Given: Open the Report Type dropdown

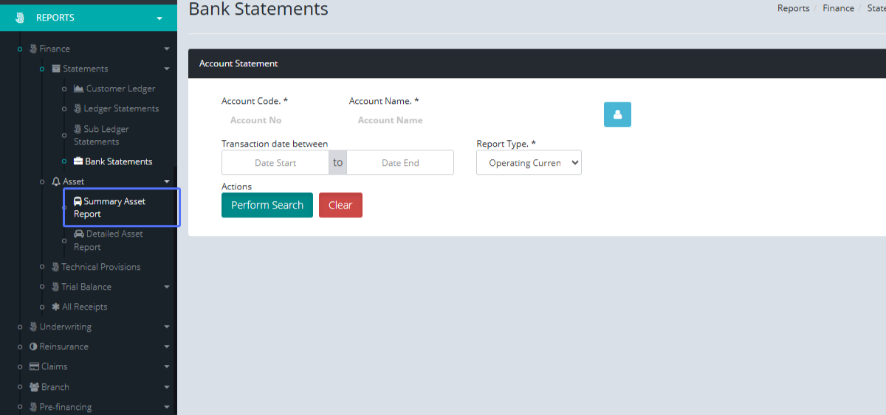Looking at the screenshot, I should (x=529, y=163).
